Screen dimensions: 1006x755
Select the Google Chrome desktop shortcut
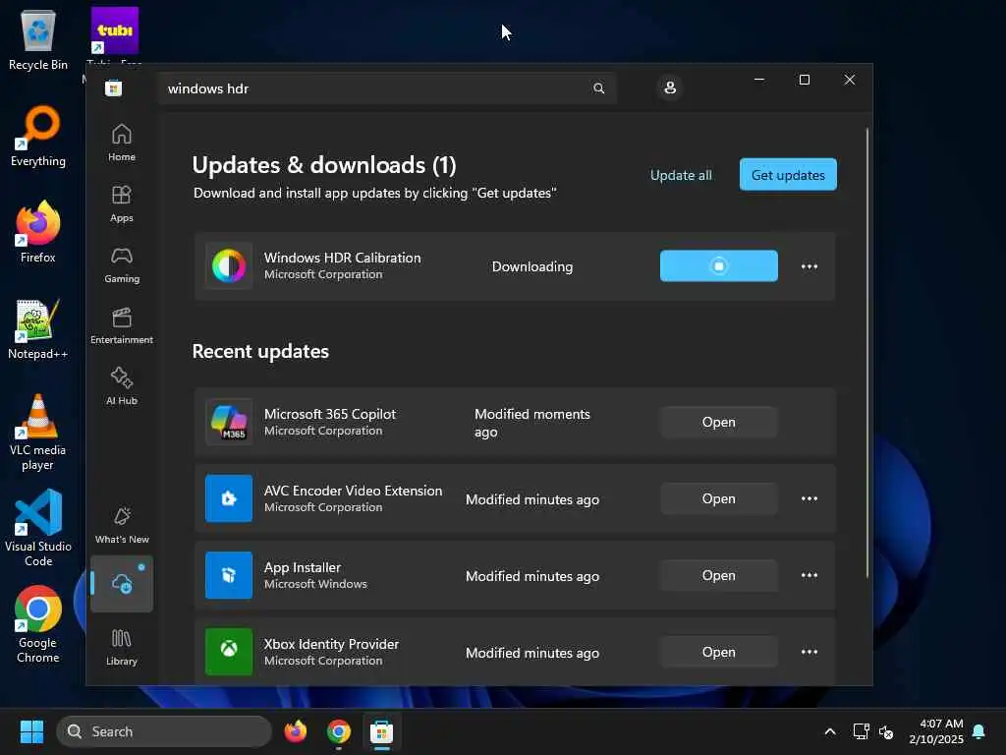pos(38,624)
